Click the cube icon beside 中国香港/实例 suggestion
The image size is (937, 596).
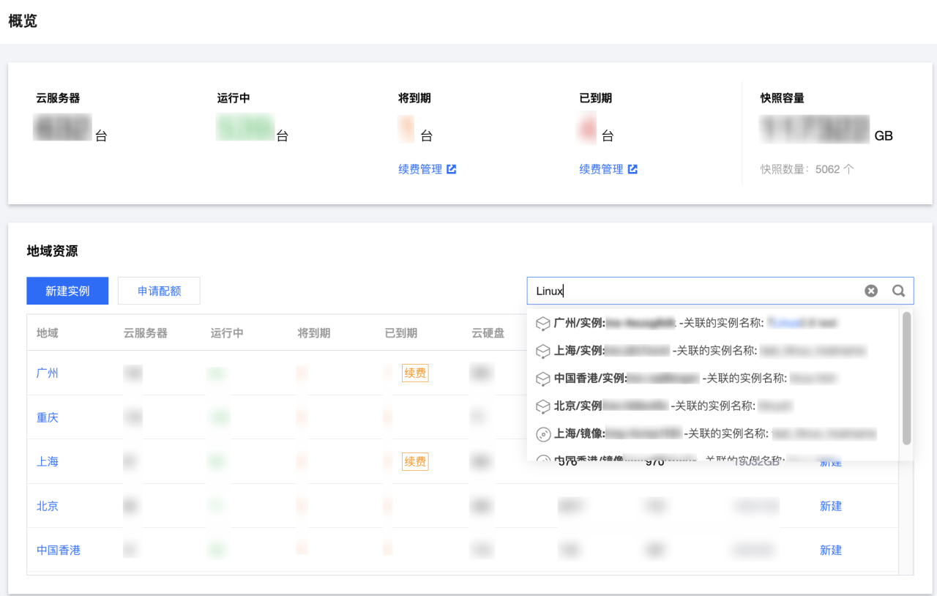pos(544,379)
